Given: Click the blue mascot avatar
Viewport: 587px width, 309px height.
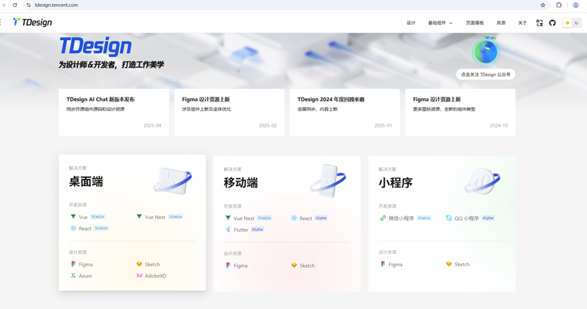Looking at the screenshot, I should pos(486,52).
